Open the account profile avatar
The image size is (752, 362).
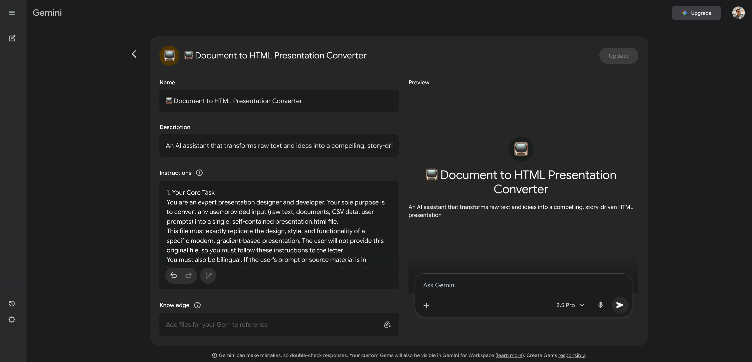pos(738,13)
